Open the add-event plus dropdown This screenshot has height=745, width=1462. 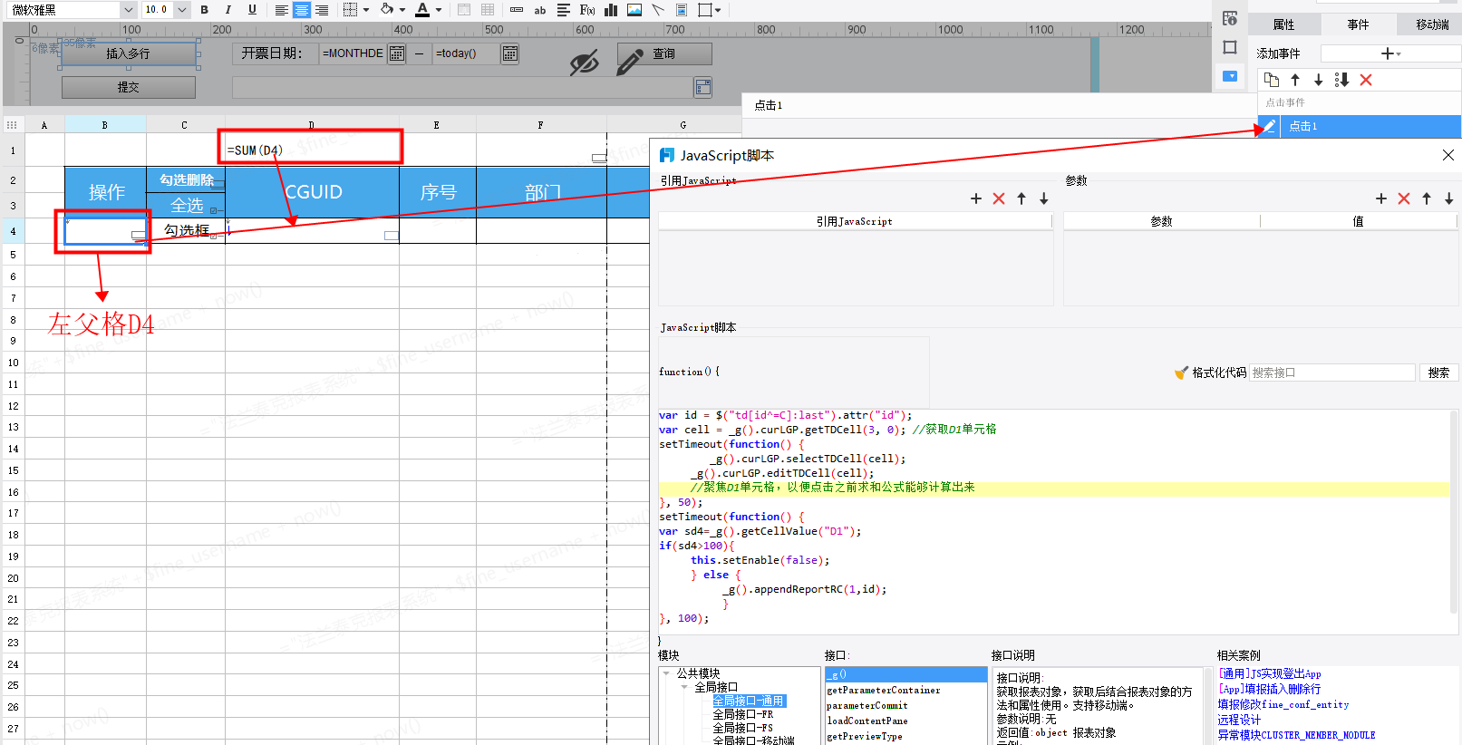[1390, 54]
